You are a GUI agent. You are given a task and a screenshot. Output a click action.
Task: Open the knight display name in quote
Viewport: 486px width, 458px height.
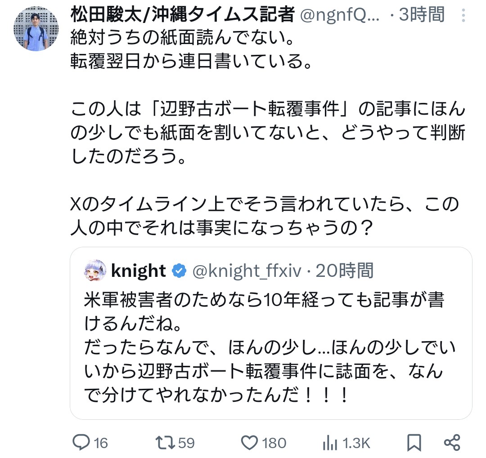point(138,271)
